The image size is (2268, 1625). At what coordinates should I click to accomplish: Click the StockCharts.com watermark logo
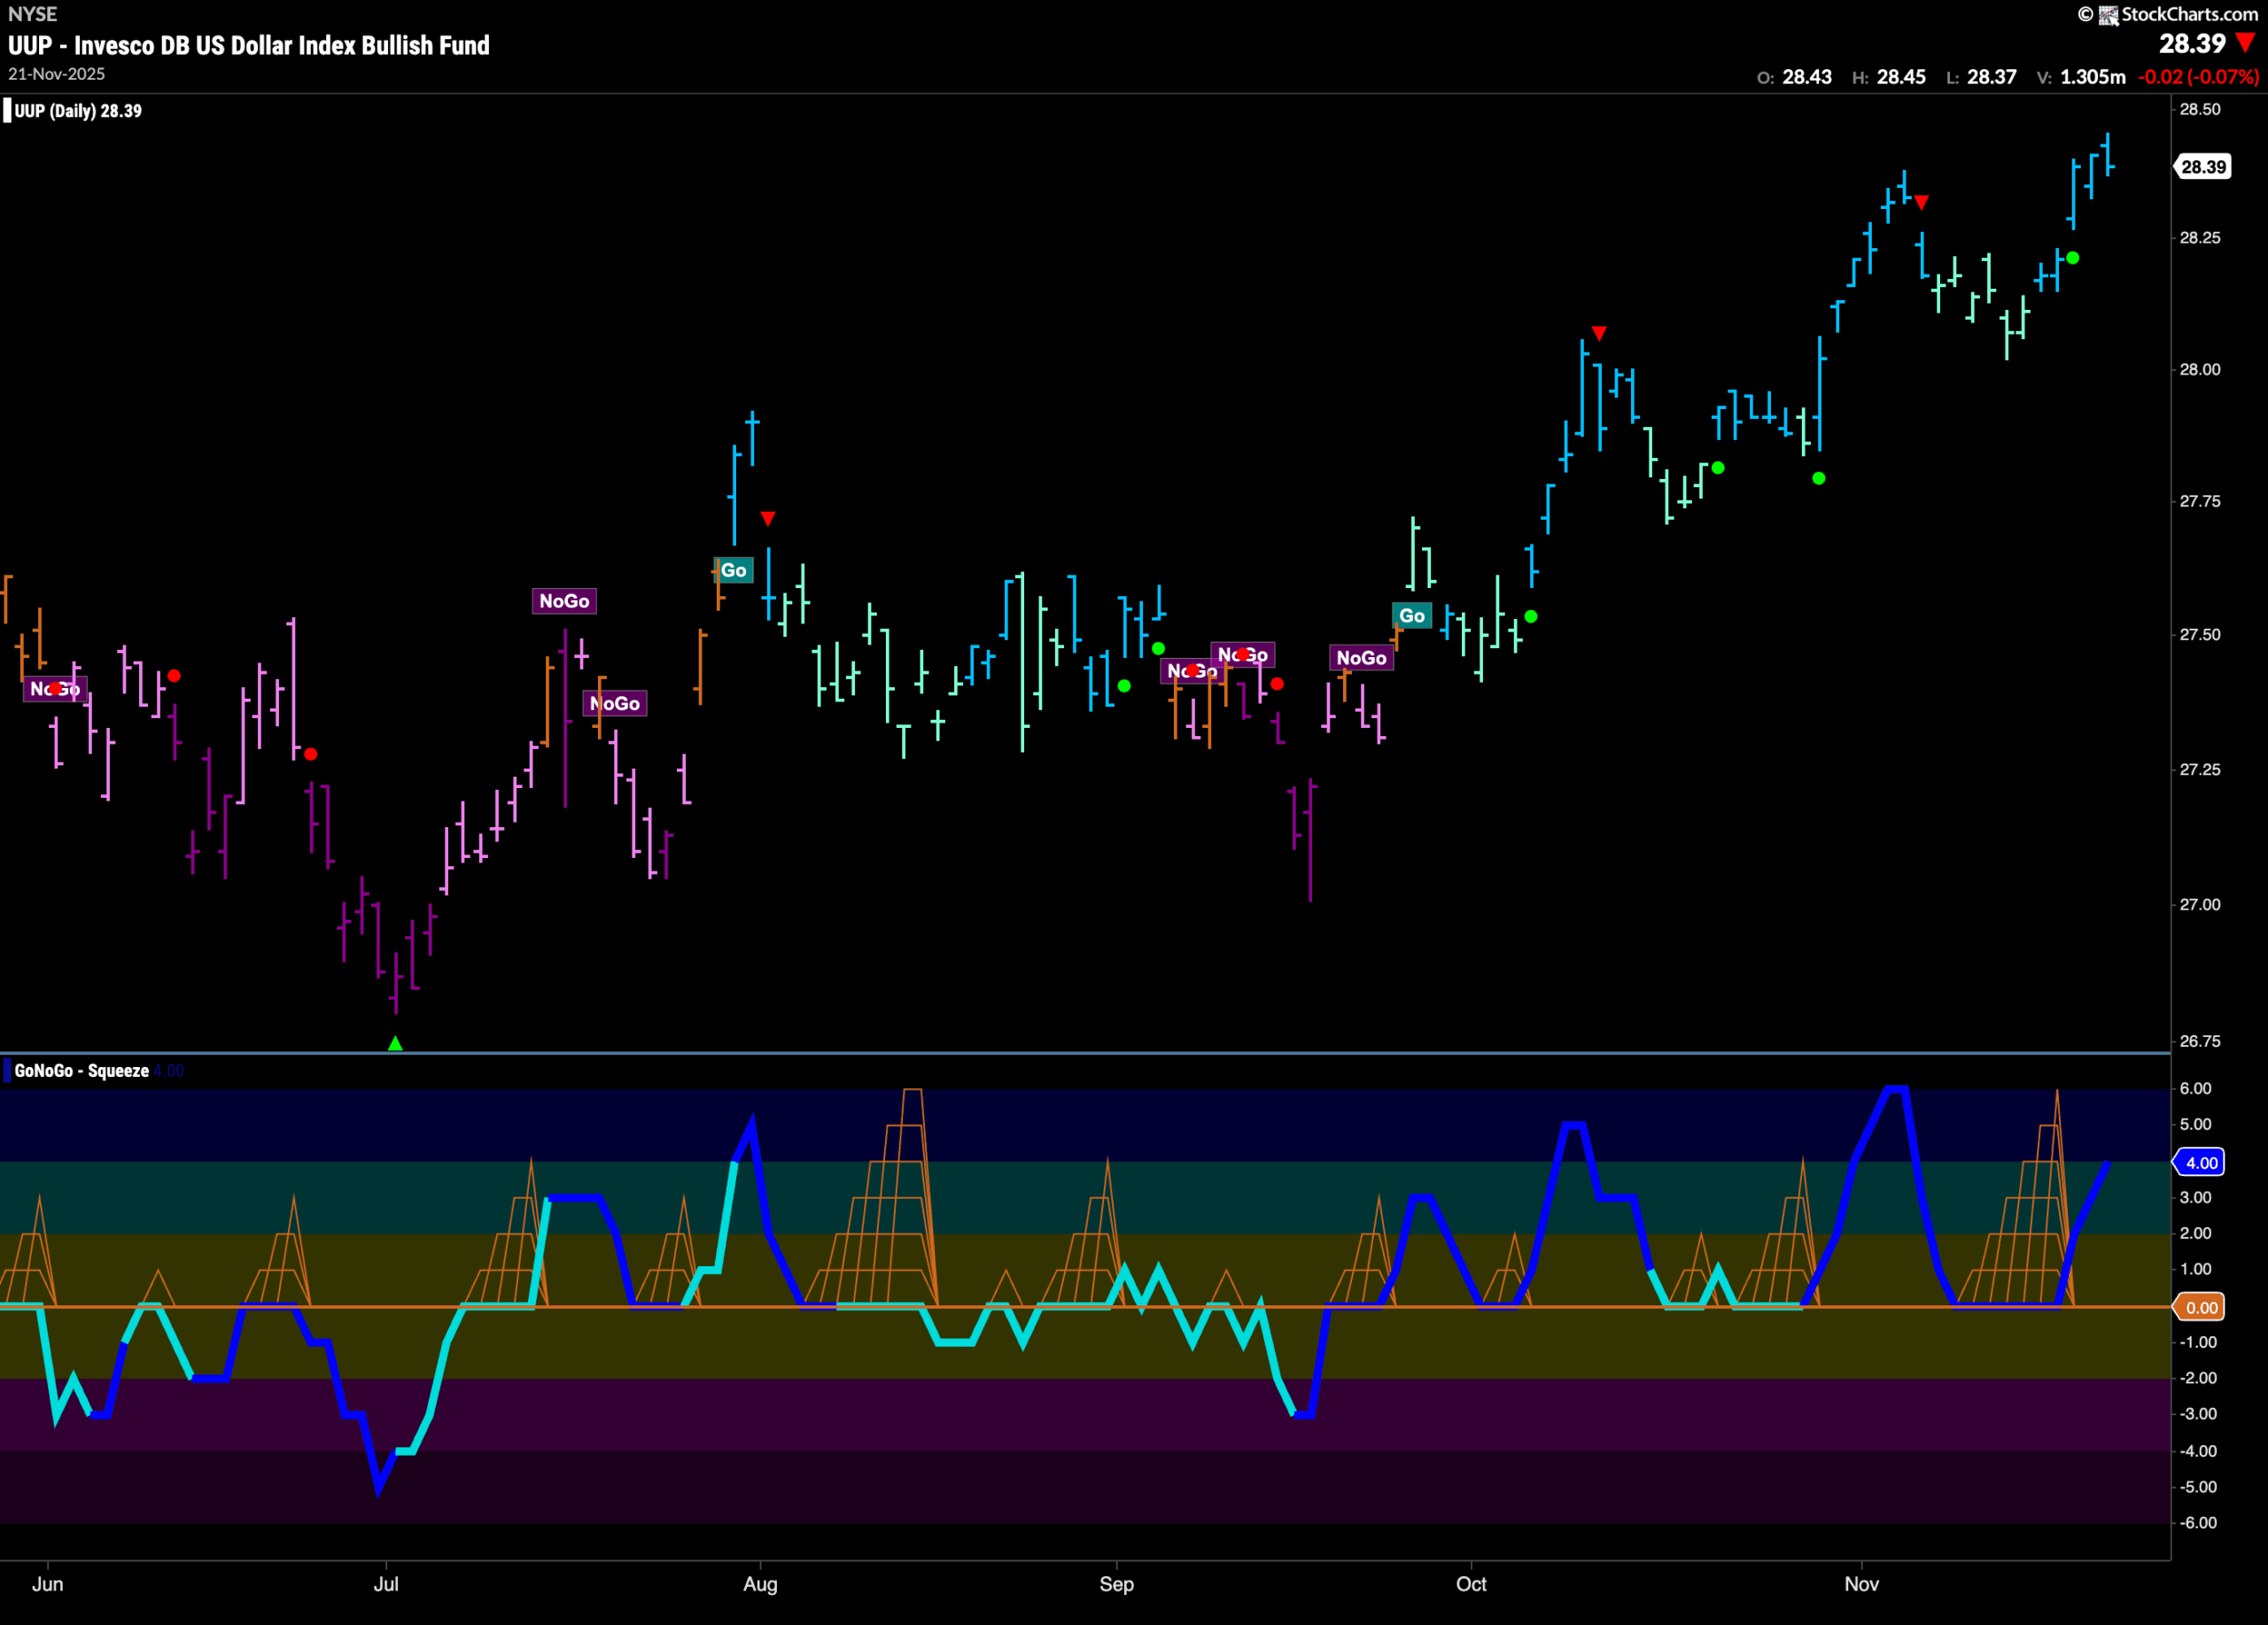2168,14
